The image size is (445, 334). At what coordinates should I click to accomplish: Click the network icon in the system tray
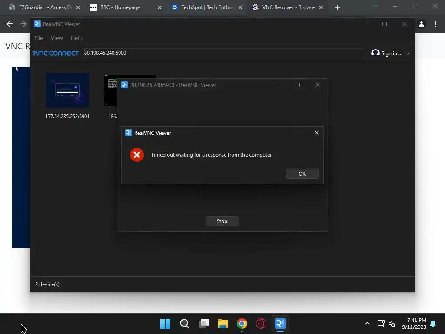tap(381, 324)
